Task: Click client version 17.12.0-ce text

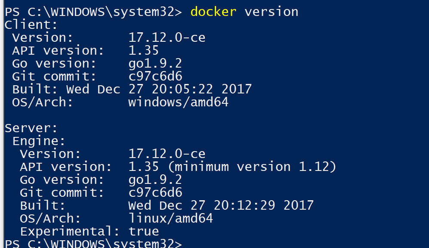Action: 167,37
